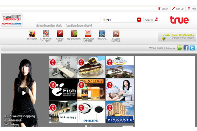Click the Twitter follow icon

pyautogui.click(x=192, y=48)
